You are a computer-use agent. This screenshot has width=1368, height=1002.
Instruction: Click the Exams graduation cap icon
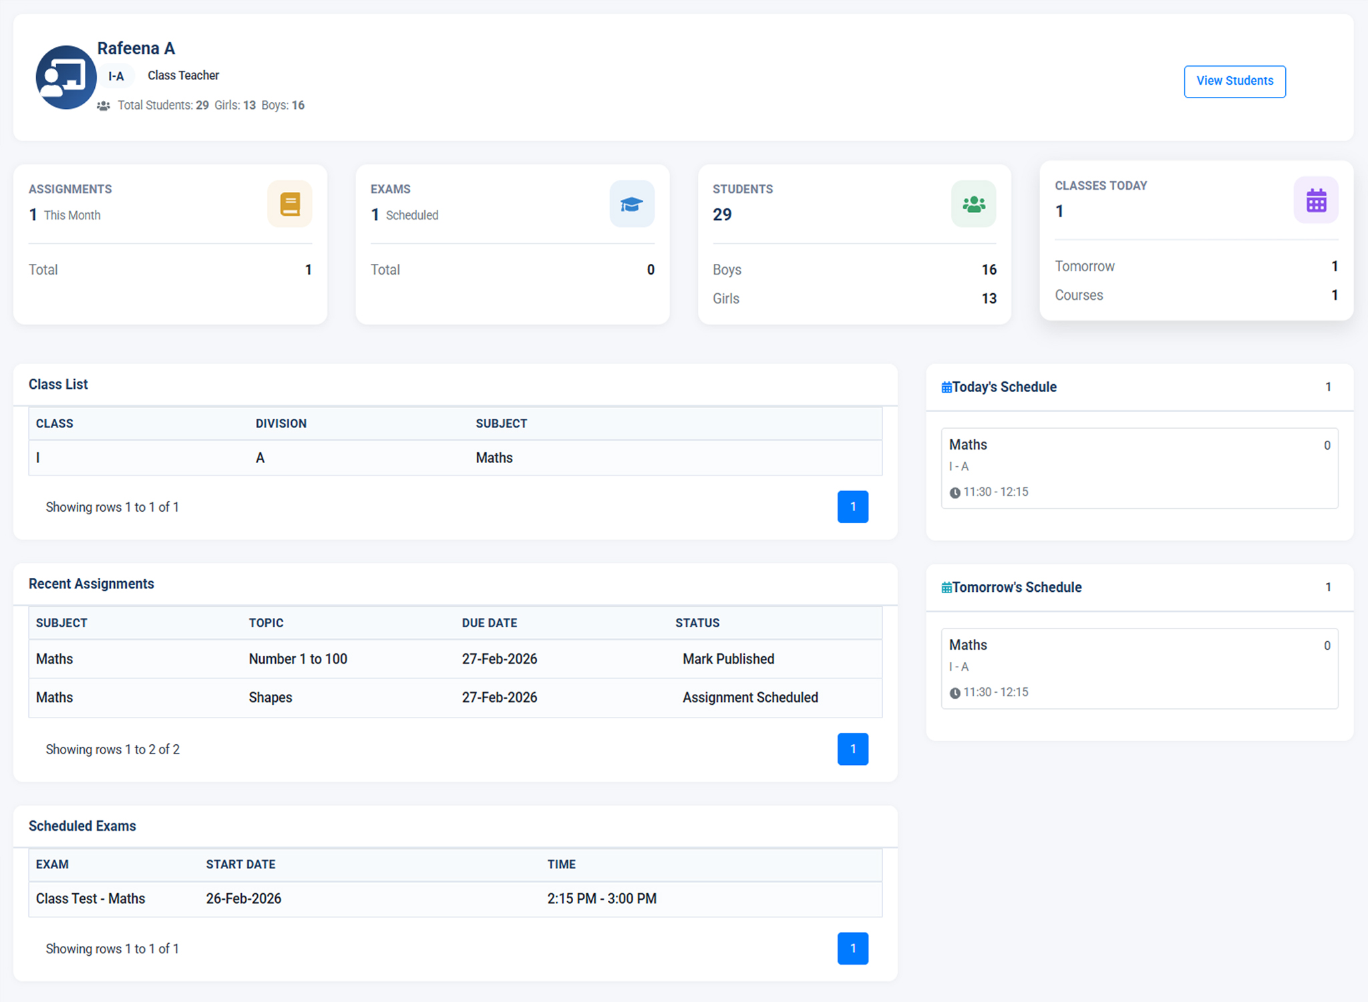(x=631, y=204)
